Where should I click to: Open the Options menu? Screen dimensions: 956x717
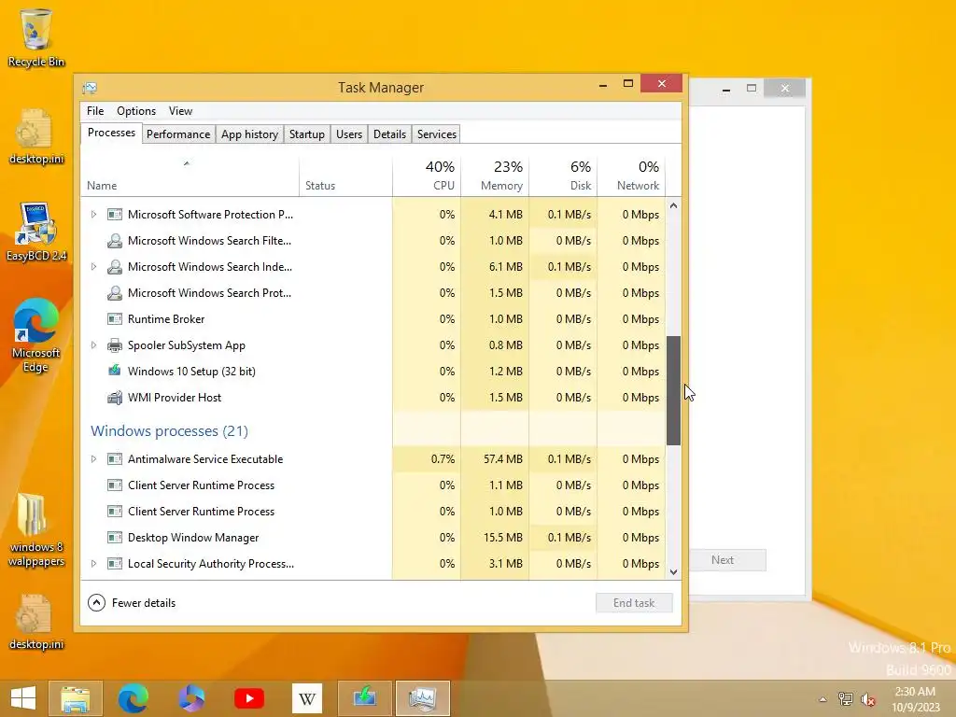tap(136, 111)
